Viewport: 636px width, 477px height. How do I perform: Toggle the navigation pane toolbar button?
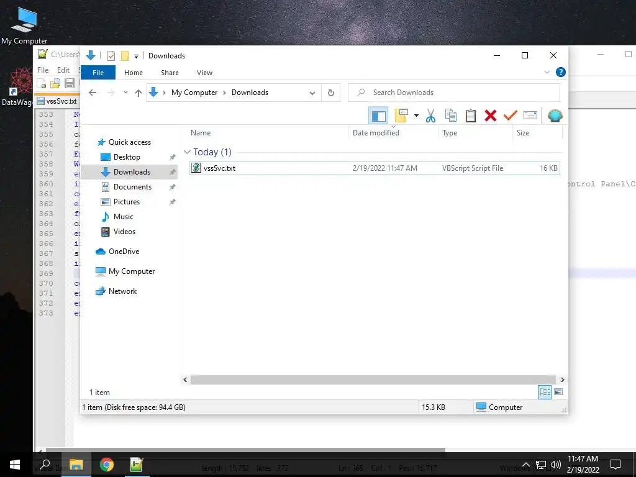click(x=378, y=116)
